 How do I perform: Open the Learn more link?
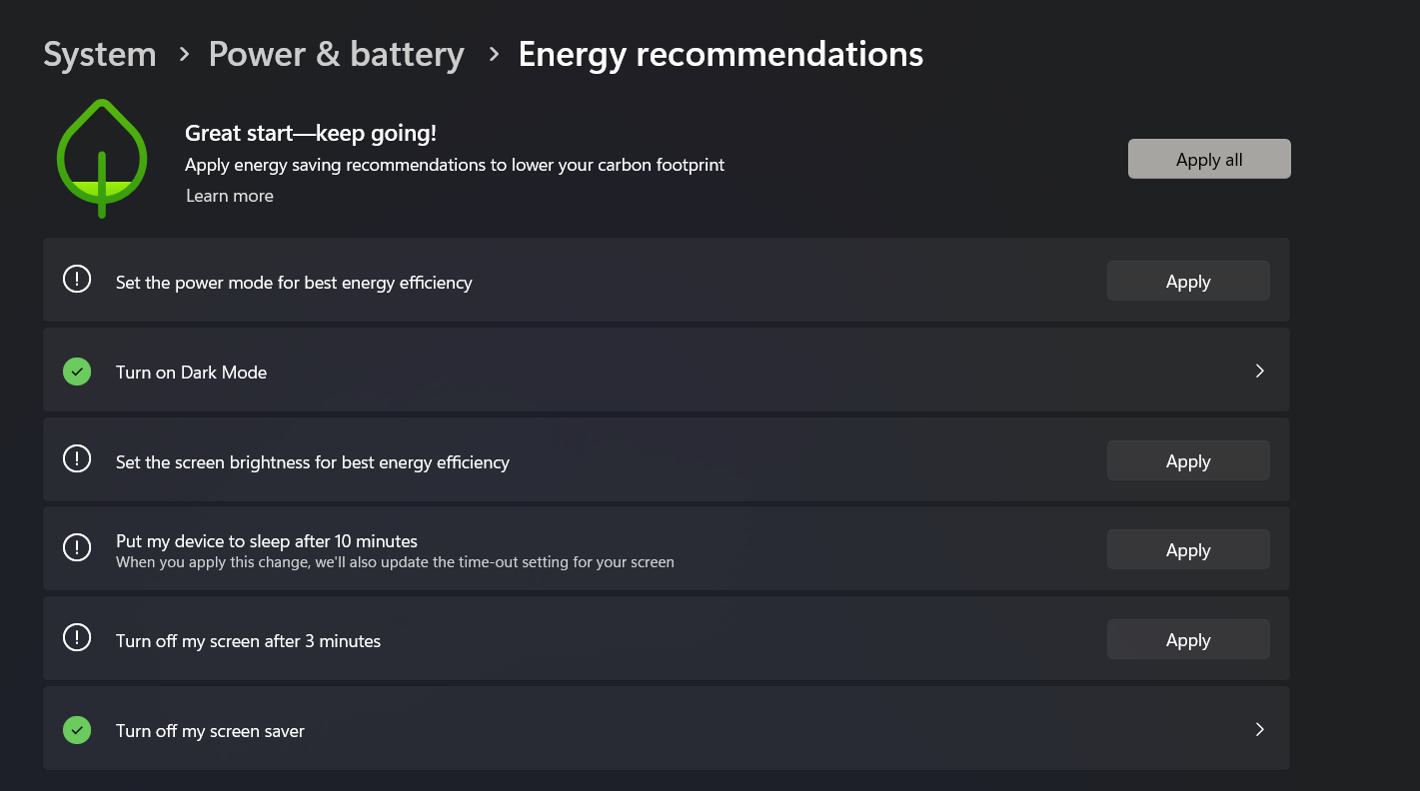(x=230, y=196)
